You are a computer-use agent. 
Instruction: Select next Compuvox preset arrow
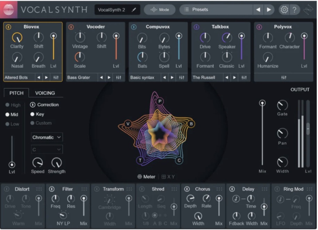pos(172,77)
